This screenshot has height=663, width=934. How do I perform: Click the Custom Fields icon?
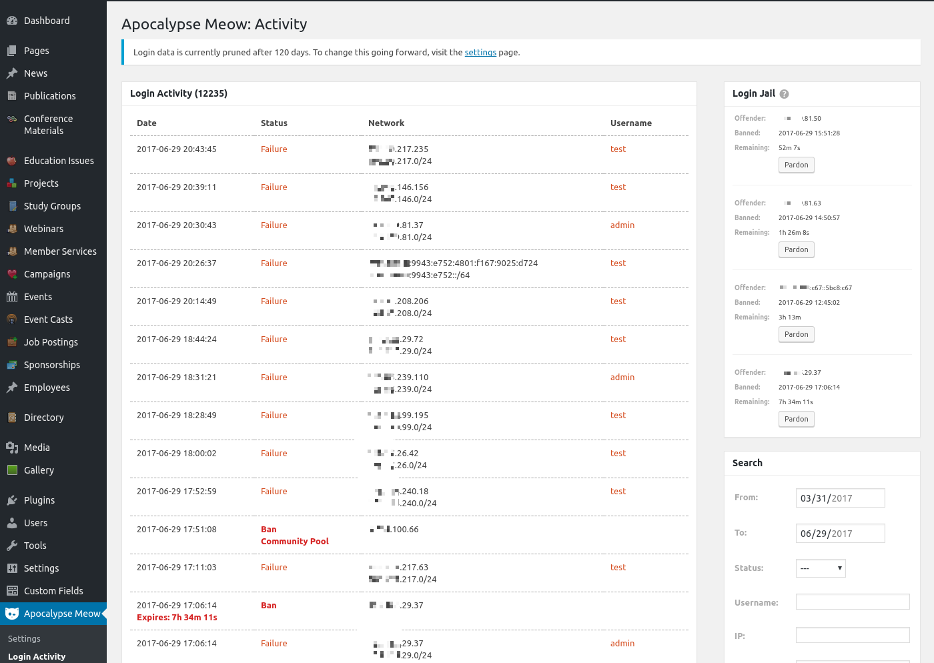[x=12, y=591]
